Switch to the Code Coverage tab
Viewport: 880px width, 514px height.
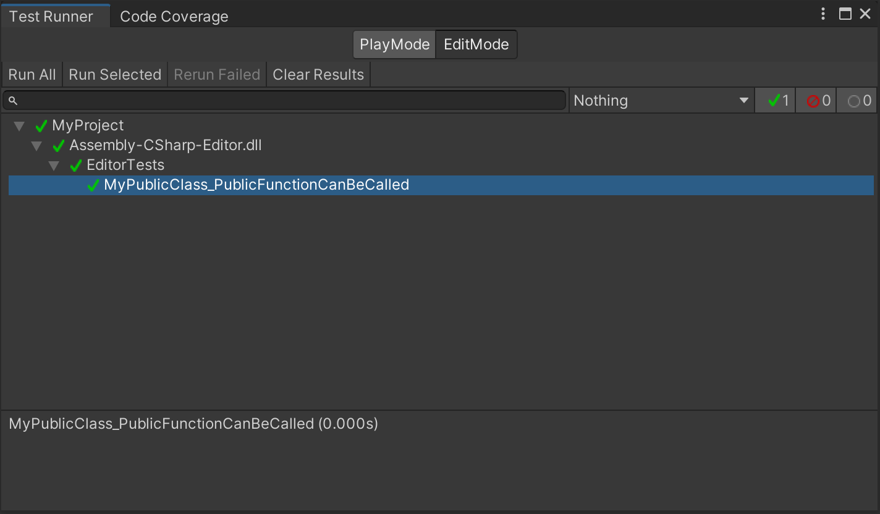click(174, 16)
